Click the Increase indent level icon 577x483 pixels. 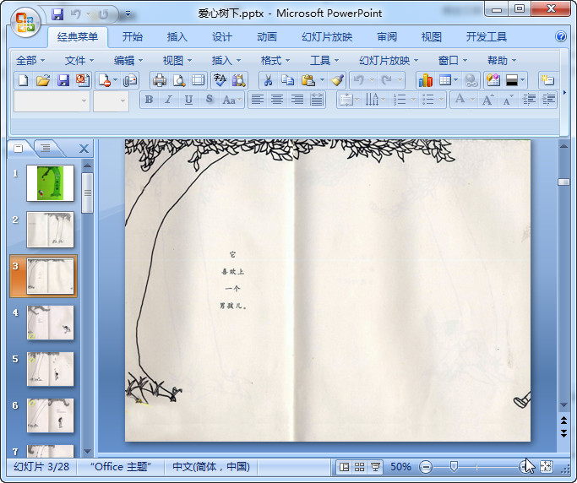click(548, 100)
